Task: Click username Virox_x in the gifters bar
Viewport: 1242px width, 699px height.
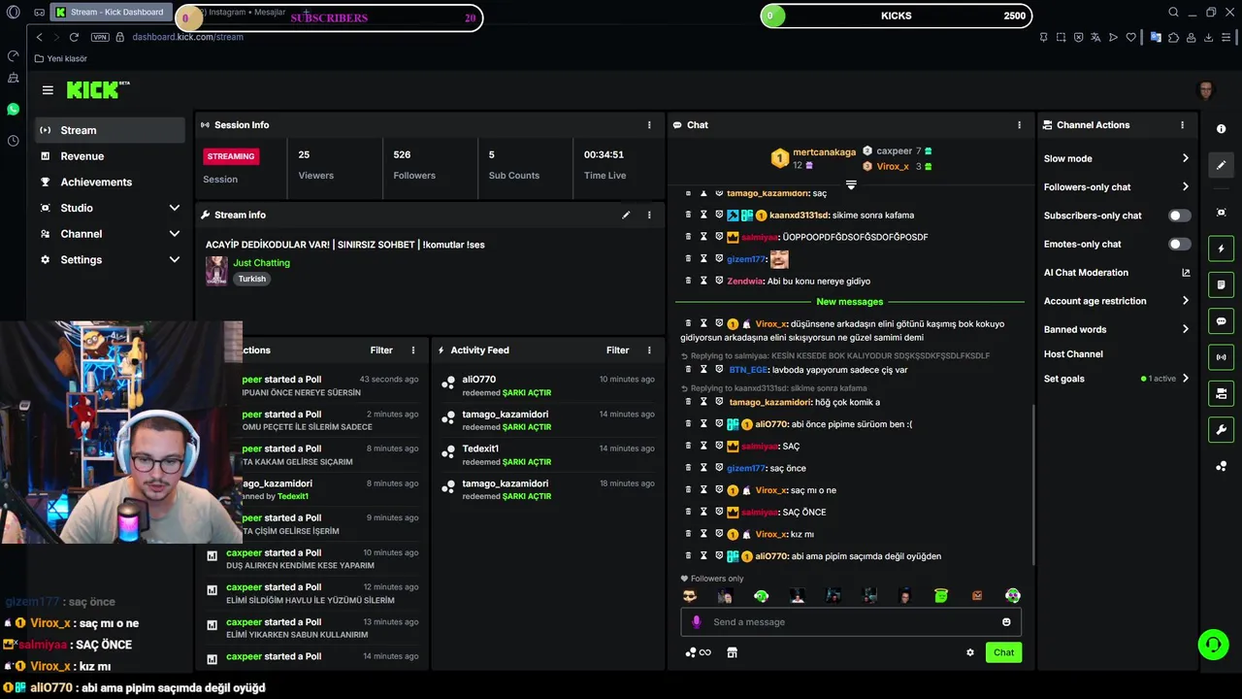Action: 893,167
